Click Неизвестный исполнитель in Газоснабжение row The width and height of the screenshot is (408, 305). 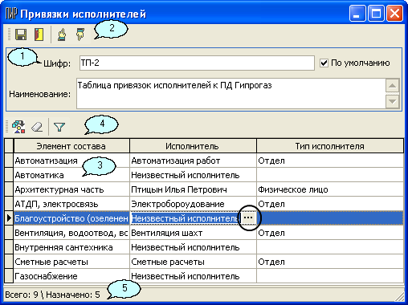[193, 276]
